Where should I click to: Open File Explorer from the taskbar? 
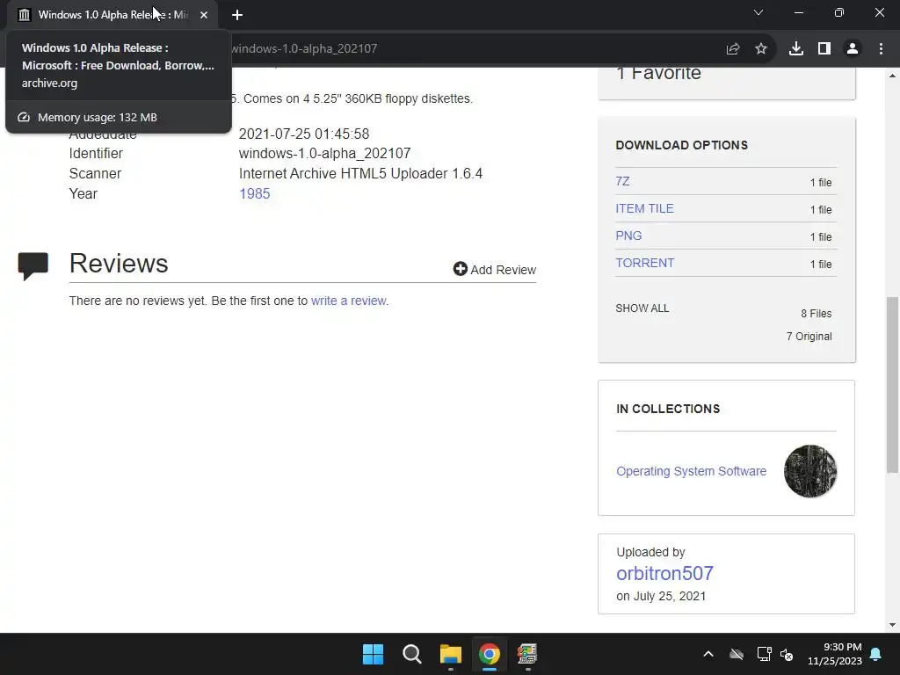tap(451, 654)
